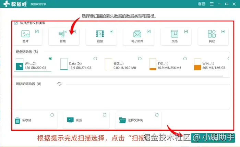240x147 pixels.
Task: Click the 选择文件夹 folder icon
Action: [x=122, y=120]
